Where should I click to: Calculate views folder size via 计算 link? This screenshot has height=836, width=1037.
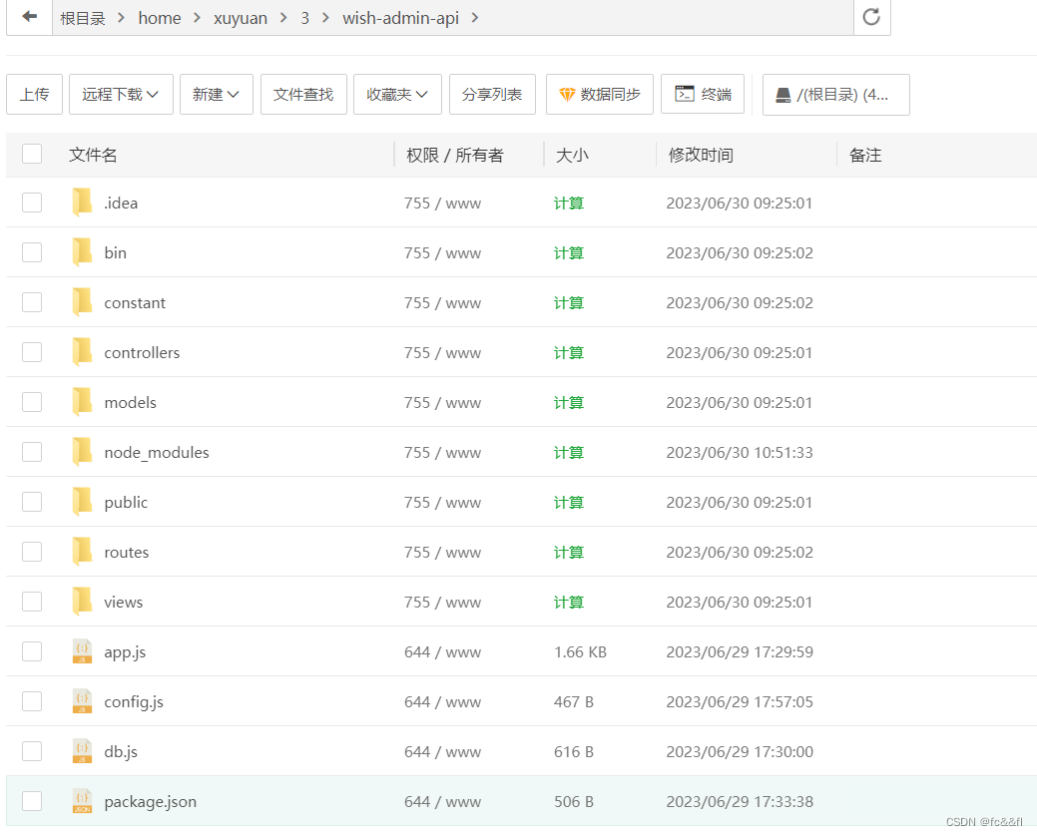tap(569, 602)
